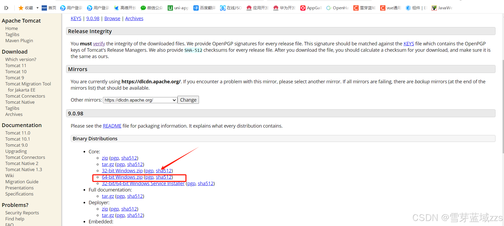Open the 微信公众 WeChat bookmark
Screen dimensions: 504x226
pos(152,8)
